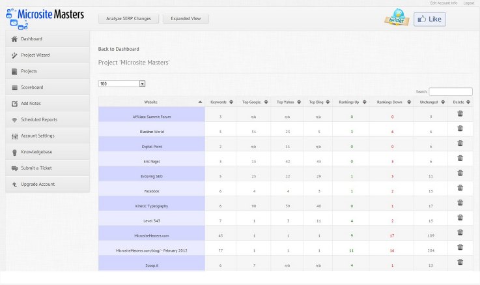Open the rows-per-page dropdown showing 100
The image size is (480, 285).
pos(122,83)
